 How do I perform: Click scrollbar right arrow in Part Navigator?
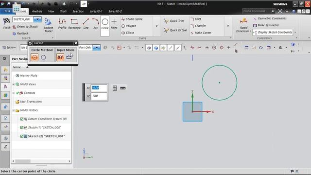(69, 161)
